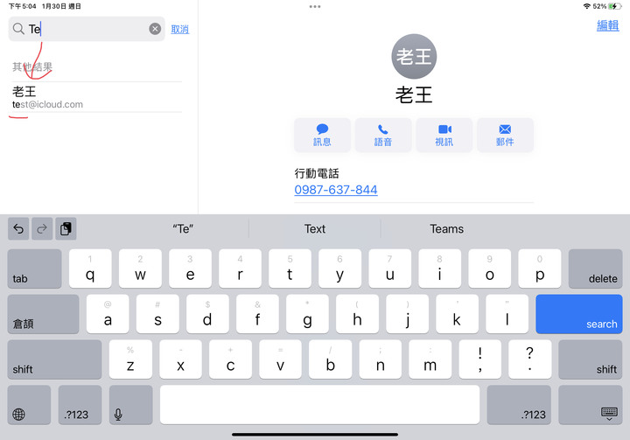This screenshot has height=440, width=630.
Task: Switch to 倉頡 input method
Action: pos(44,314)
